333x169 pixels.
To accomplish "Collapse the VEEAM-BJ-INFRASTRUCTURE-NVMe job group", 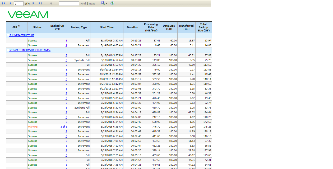I will pyautogui.click(x=8, y=50).
